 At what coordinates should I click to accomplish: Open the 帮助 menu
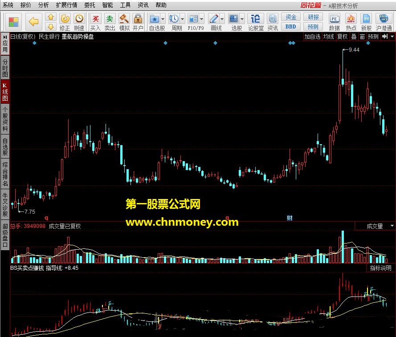point(161,5)
